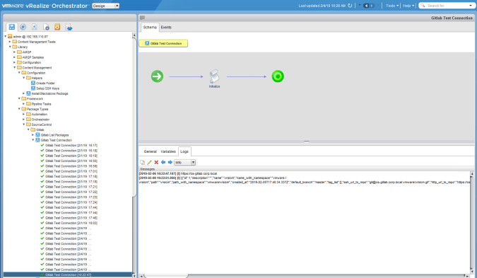Open the Tools menu
The height and width of the screenshot is (278, 477).
coord(392,6)
